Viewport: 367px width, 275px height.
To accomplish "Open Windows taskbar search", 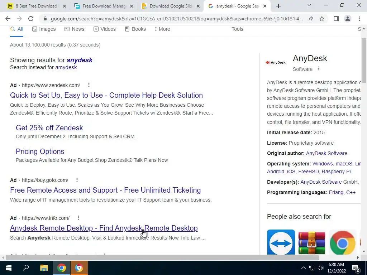I will pyautogui.click(x=26, y=268).
